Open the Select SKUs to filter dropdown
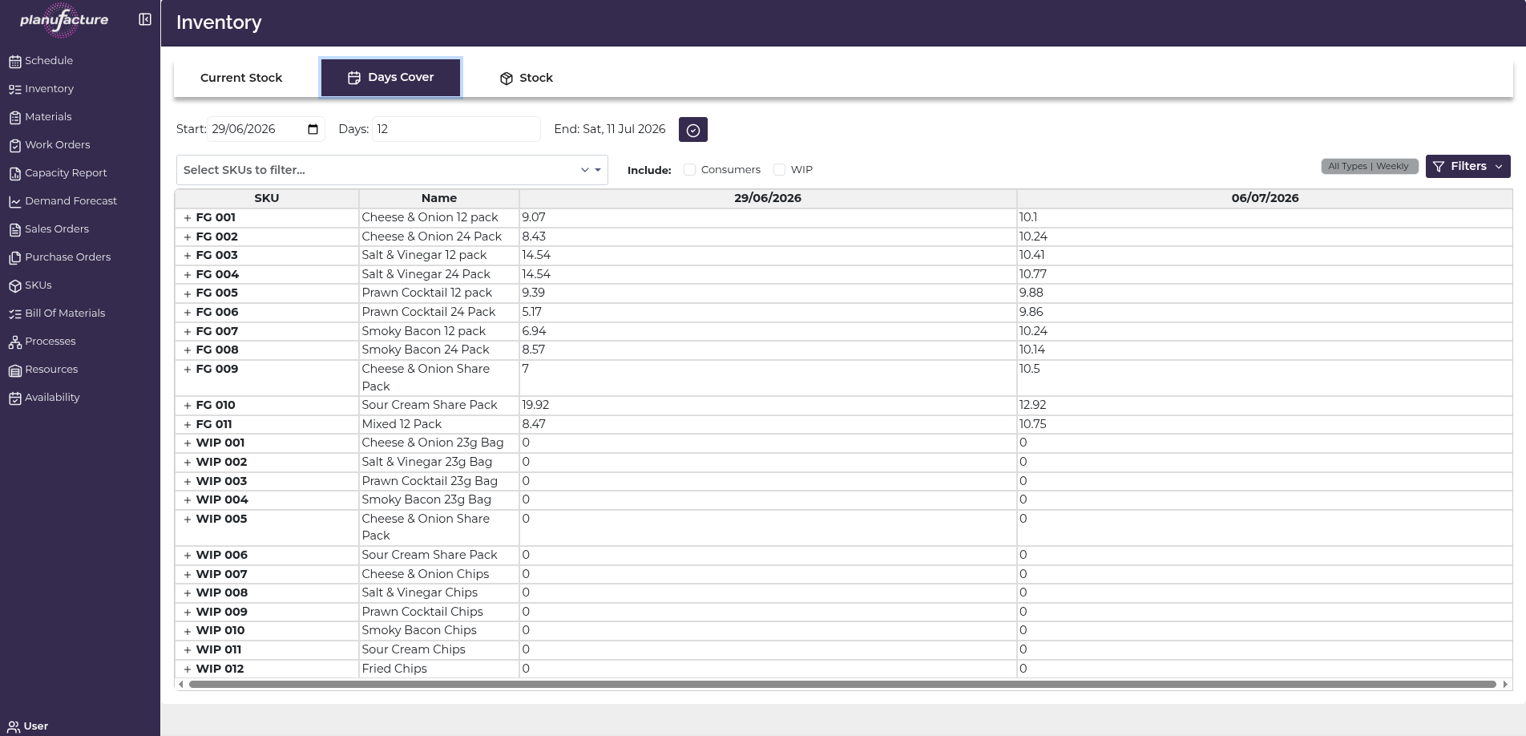The height and width of the screenshot is (736, 1526). point(392,170)
